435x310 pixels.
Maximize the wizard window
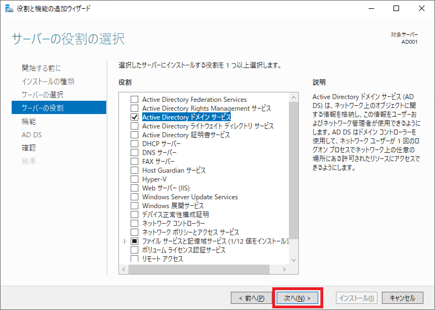pyautogui.click(x=396, y=9)
